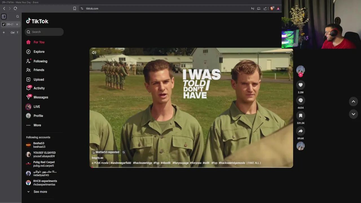
Task: Open the For You feed
Action: (x=35, y=42)
